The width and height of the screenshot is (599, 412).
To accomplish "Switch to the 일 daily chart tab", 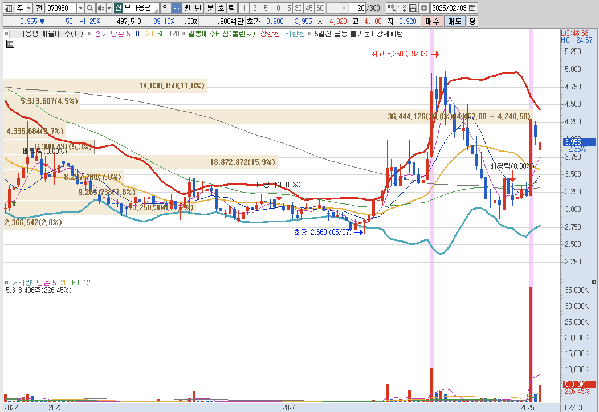I will tap(166, 8).
